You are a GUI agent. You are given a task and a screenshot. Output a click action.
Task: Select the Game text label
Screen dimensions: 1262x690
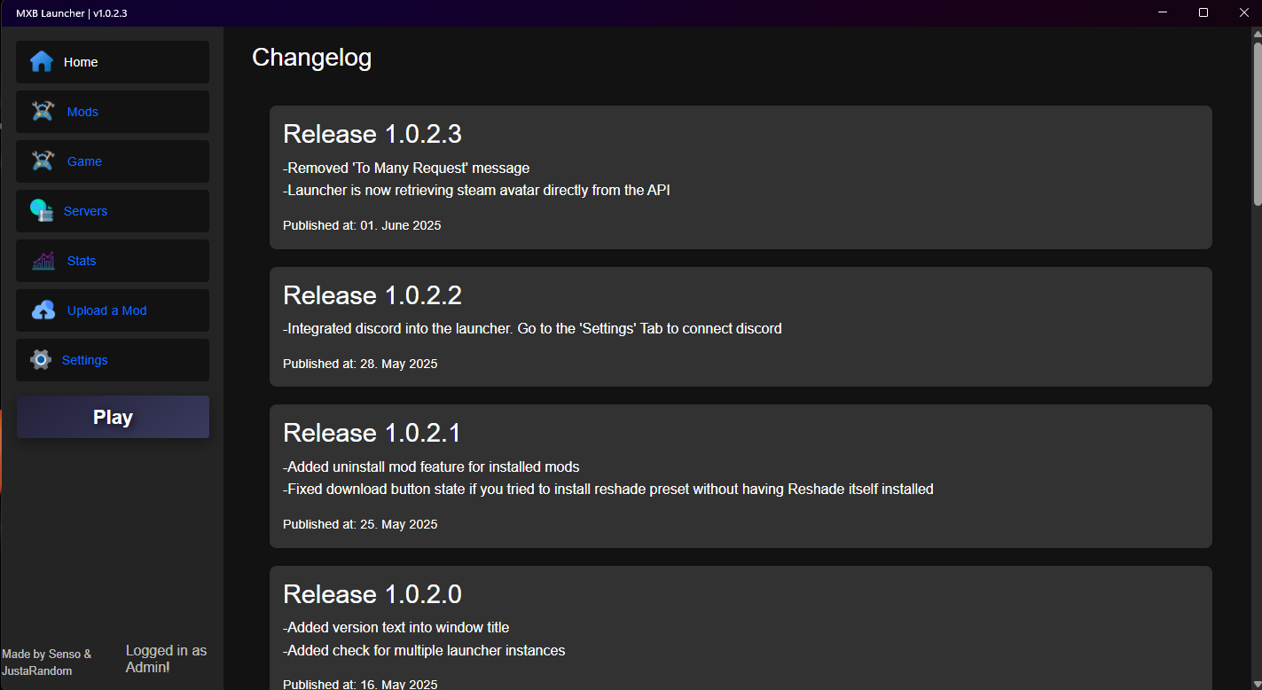(x=84, y=161)
